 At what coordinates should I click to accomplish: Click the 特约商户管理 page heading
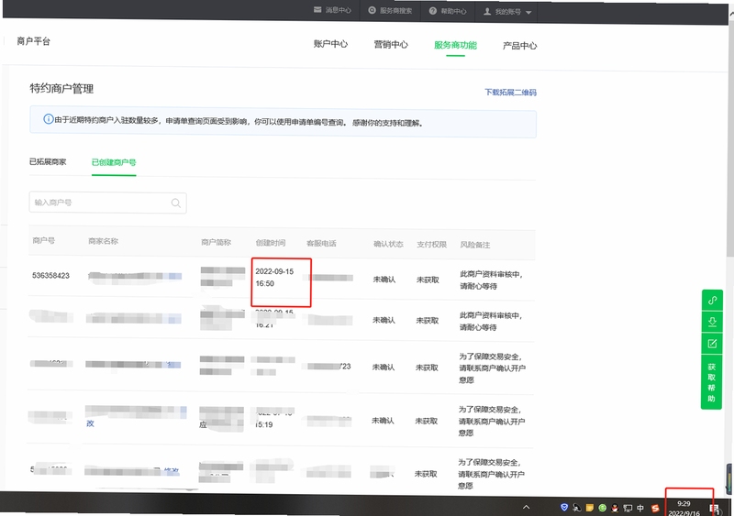click(61, 88)
